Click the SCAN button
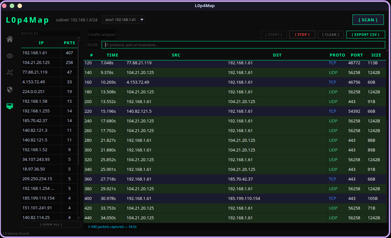 click(x=368, y=20)
